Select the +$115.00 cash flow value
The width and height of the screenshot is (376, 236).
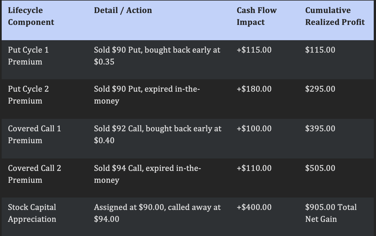[x=254, y=50]
